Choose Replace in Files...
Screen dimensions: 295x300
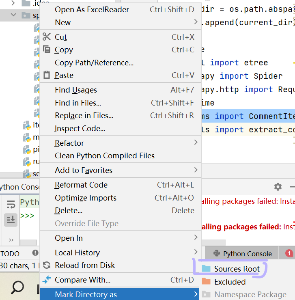(121, 115)
